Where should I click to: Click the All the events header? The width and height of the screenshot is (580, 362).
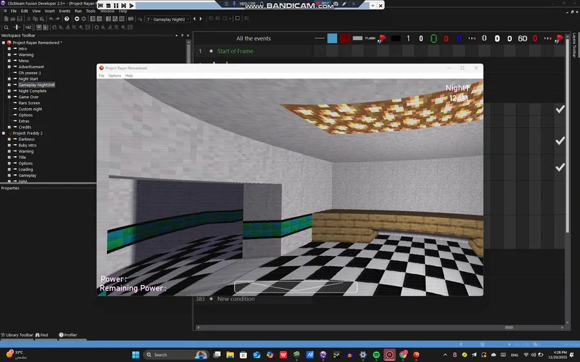pyautogui.click(x=253, y=39)
